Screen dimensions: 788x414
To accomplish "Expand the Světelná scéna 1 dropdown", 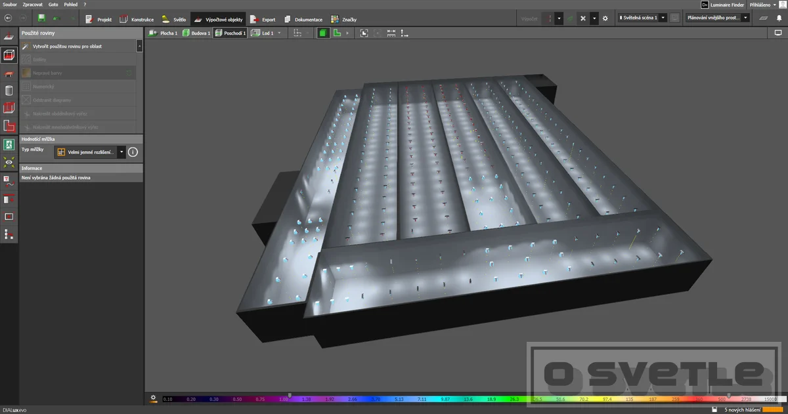I will click(x=642, y=18).
